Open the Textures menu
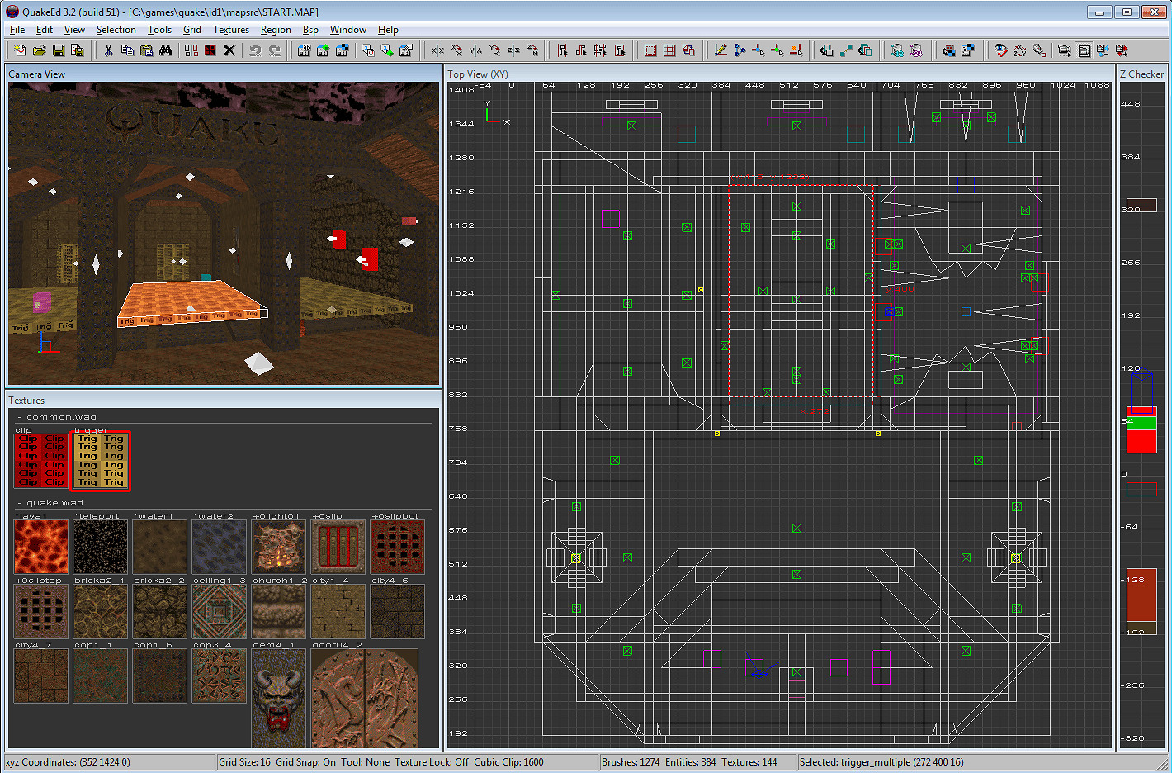Screen dimensions: 1172x773 point(230,30)
